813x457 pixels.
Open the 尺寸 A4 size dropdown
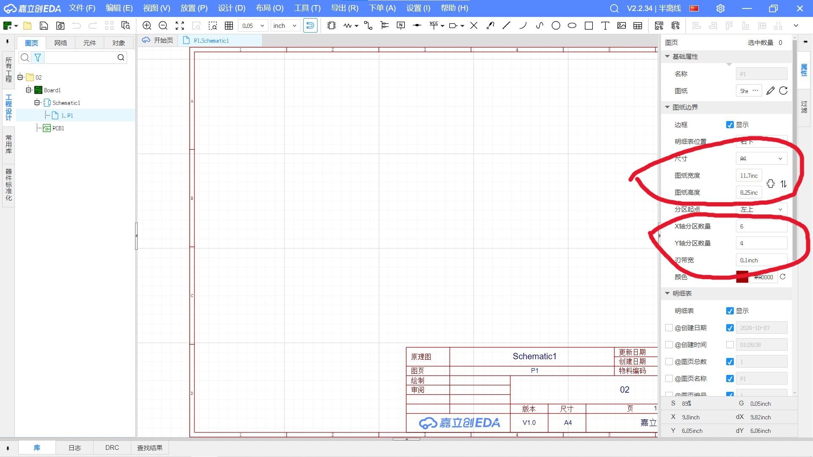[761, 159]
